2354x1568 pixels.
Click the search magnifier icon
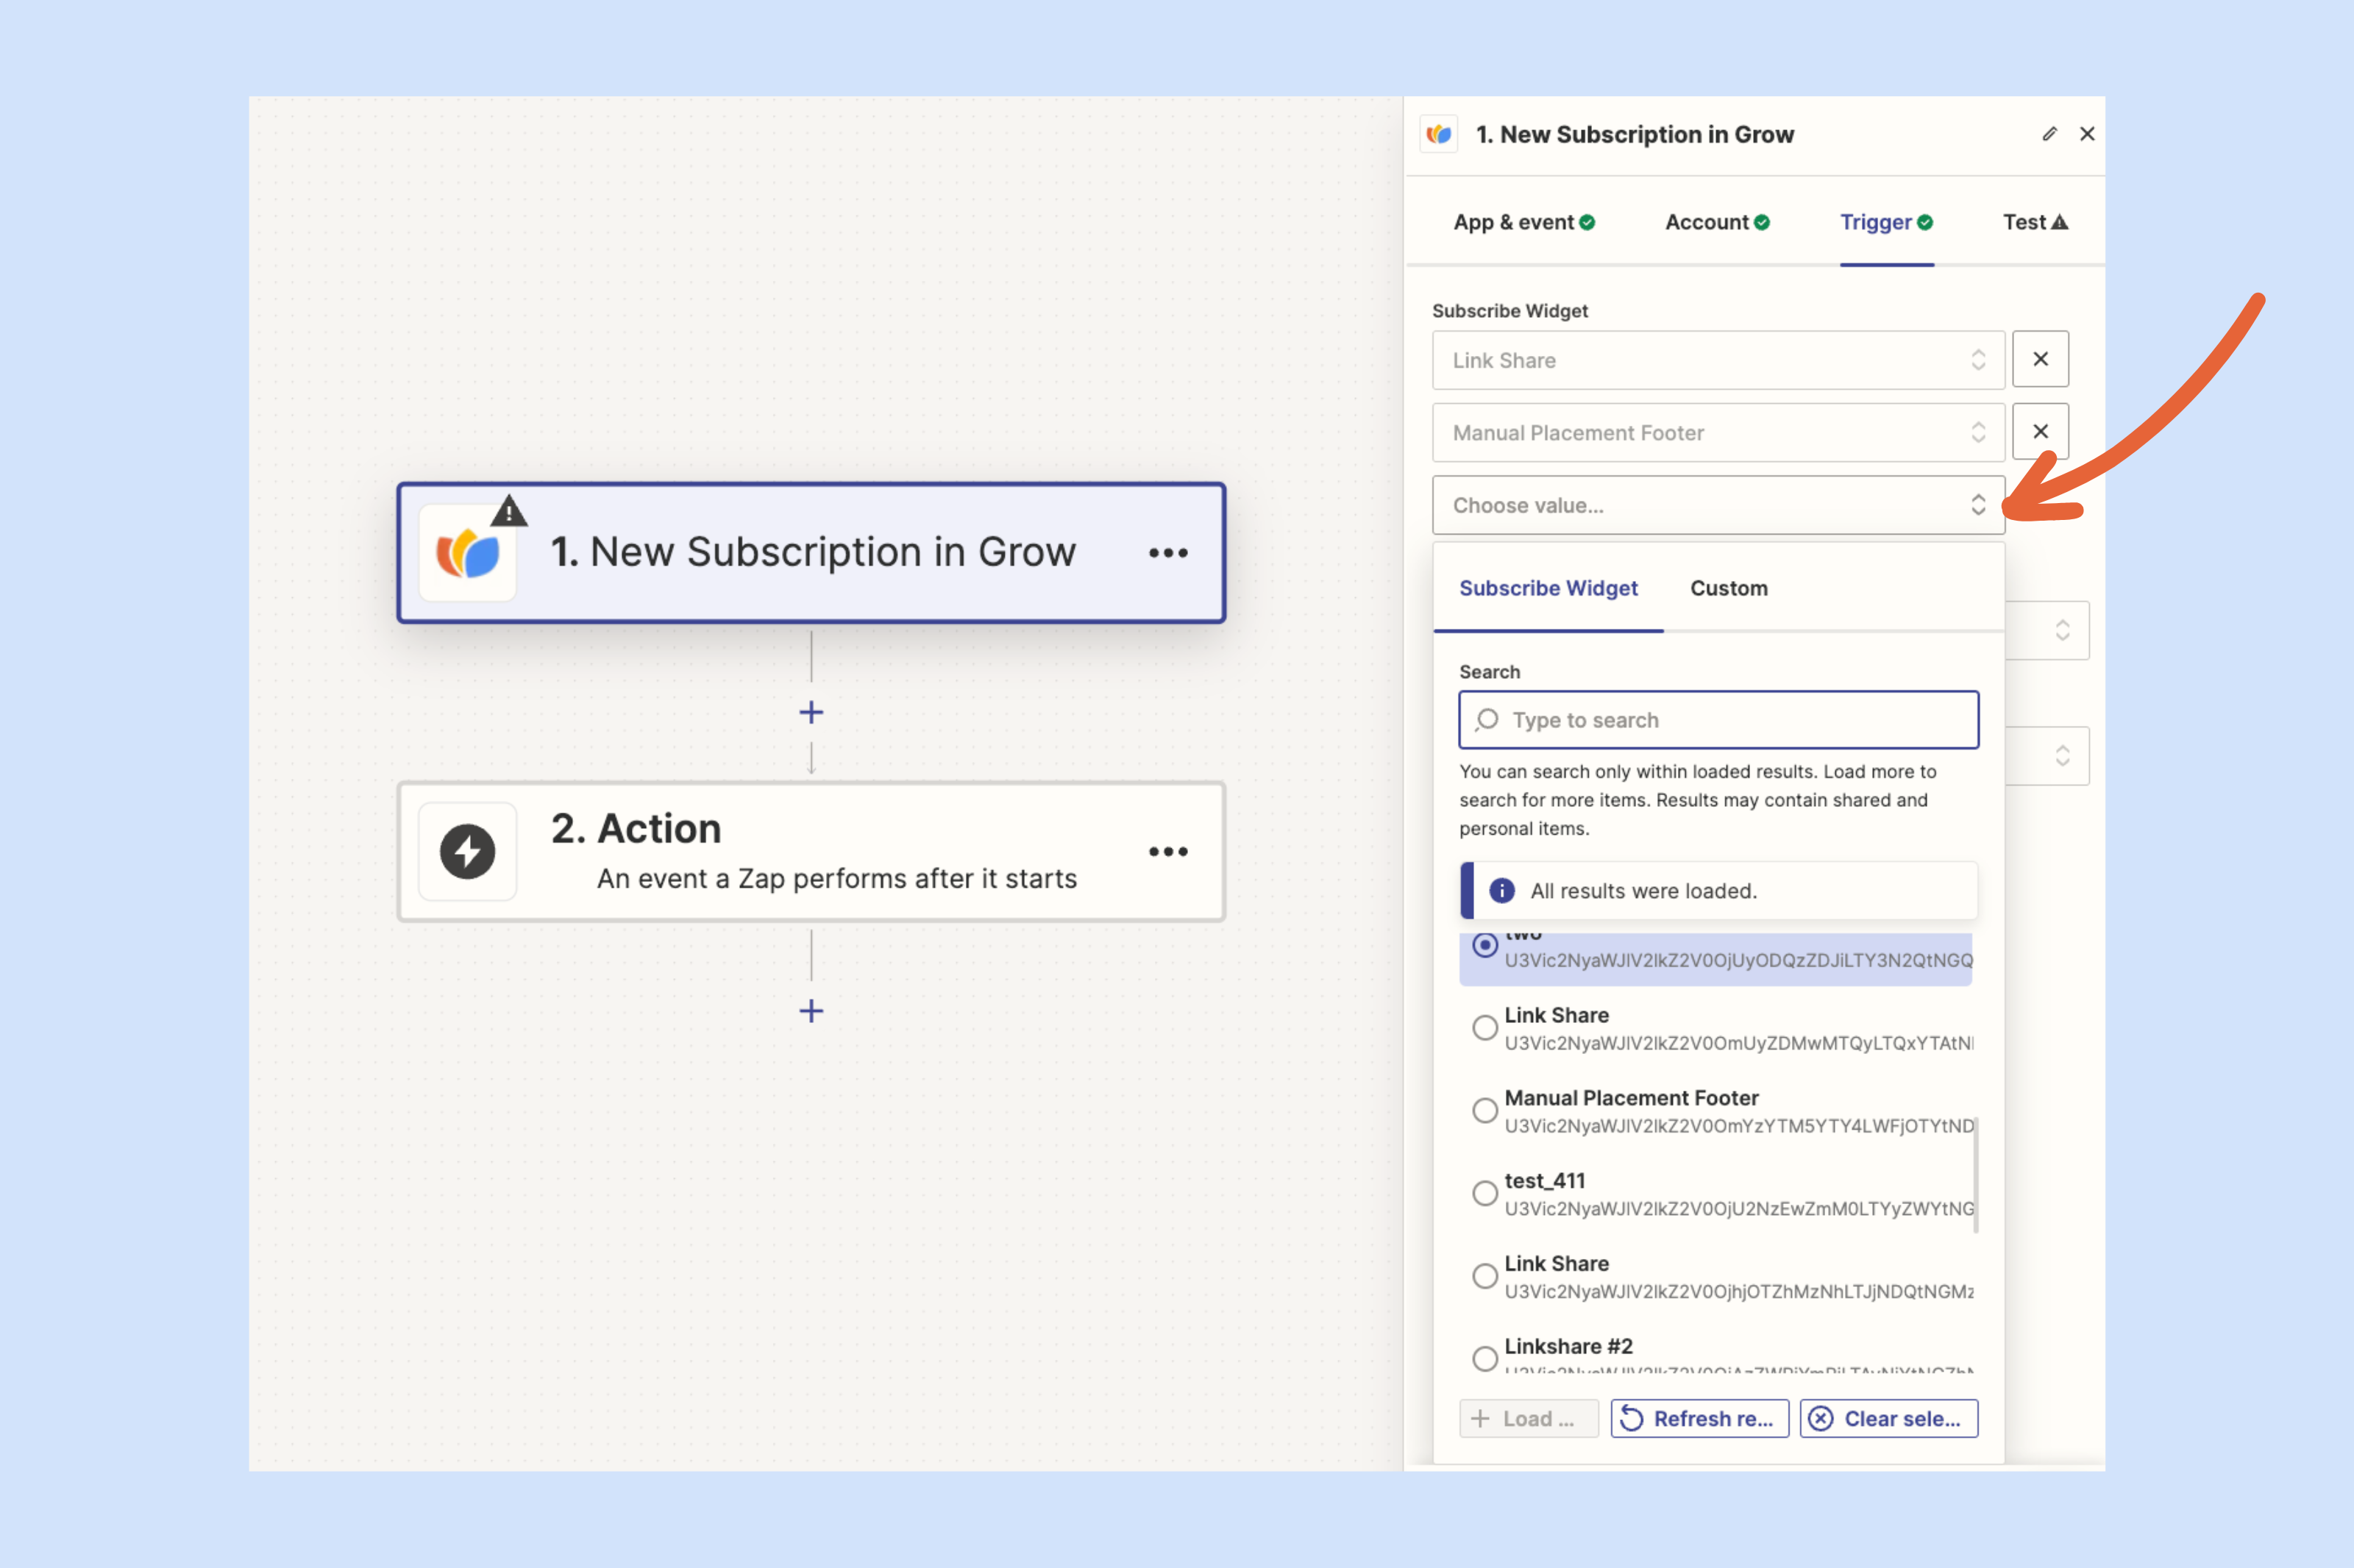pos(1487,720)
